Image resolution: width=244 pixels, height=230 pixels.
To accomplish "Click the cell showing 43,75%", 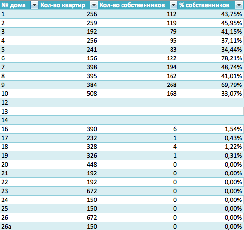I will [211, 14].
